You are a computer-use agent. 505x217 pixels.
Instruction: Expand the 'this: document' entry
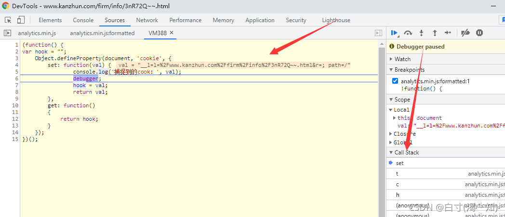coord(395,118)
